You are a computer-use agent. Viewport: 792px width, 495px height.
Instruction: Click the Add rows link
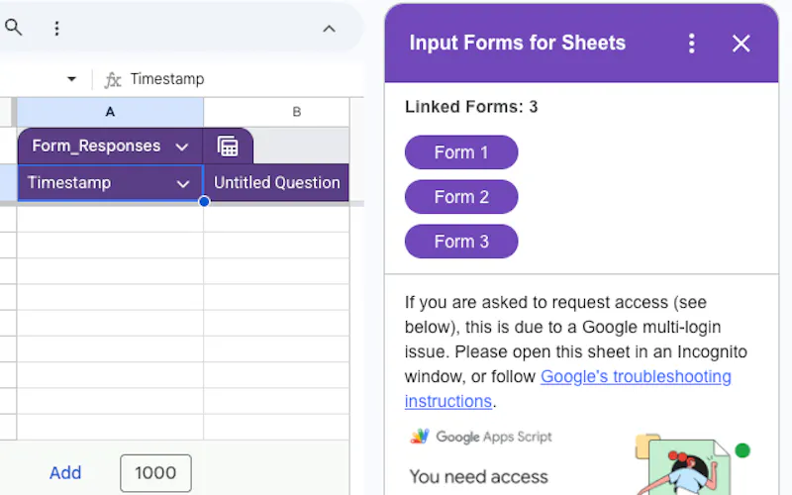click(x=65, y=473)
